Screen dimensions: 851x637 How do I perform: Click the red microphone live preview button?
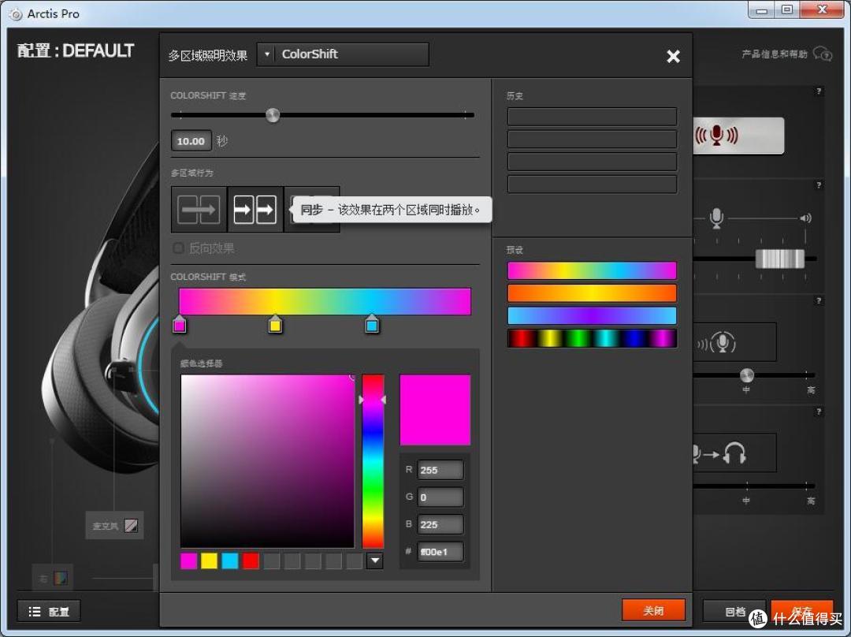tap(738, 136)
